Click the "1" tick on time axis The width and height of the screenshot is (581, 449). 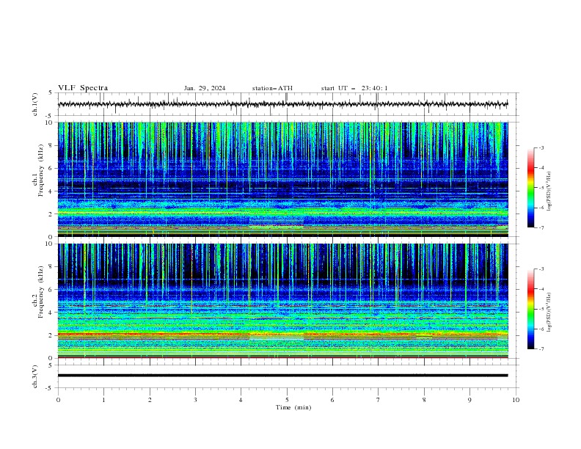point(103,400)
